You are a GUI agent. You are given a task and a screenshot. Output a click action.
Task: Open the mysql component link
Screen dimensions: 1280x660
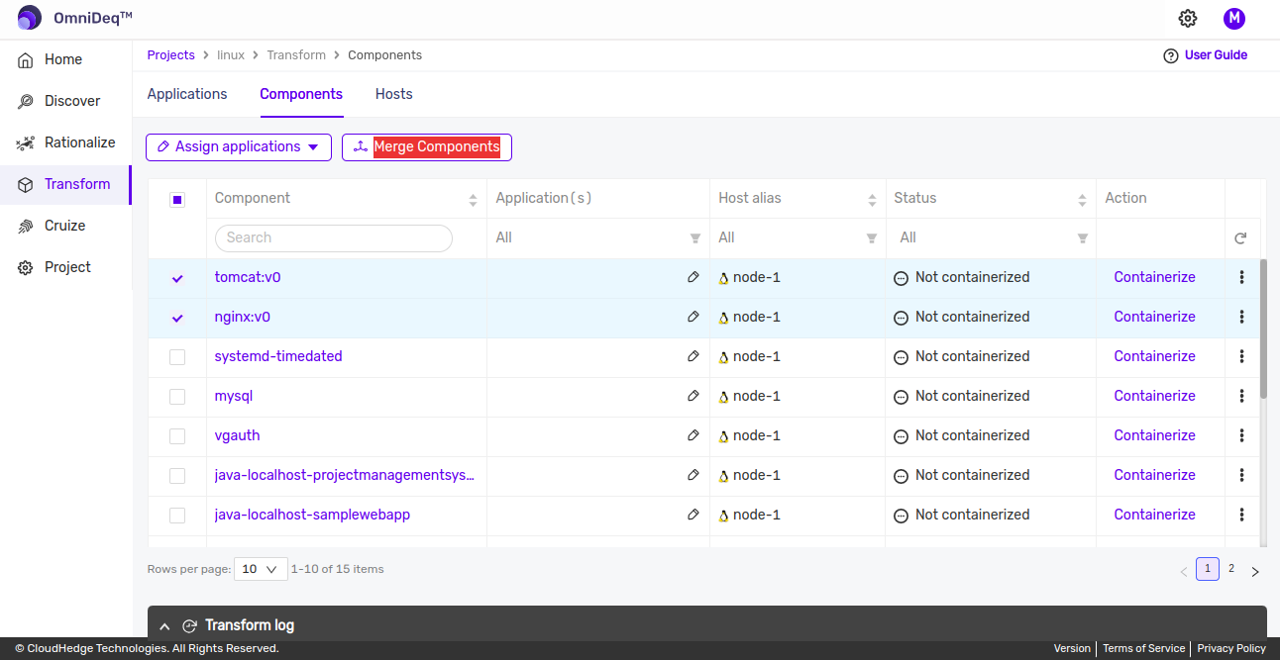tap(234, 396)
